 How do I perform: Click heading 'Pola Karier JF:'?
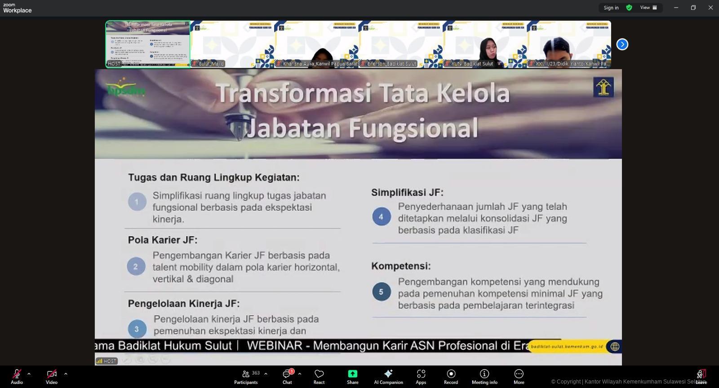click(x=163, y=240)
